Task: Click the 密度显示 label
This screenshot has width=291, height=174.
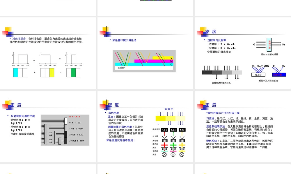Action: coord(156,129)
